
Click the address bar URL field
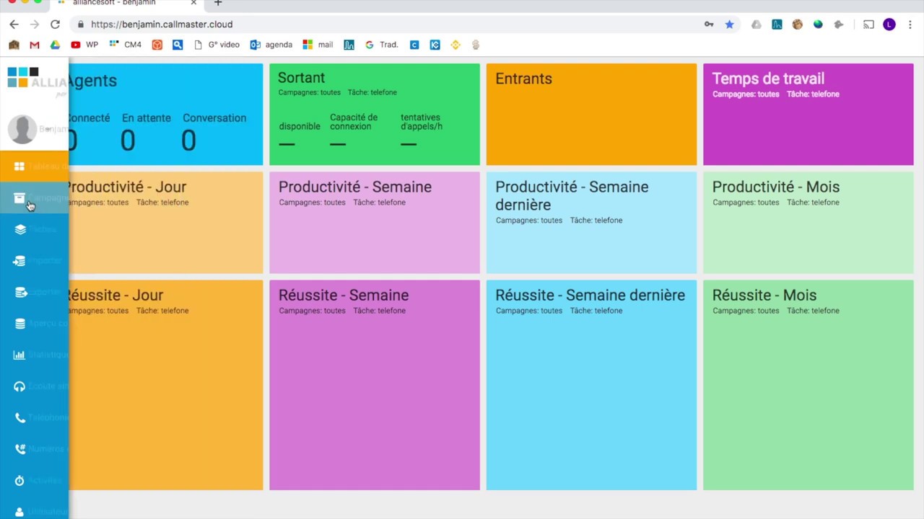361,25
